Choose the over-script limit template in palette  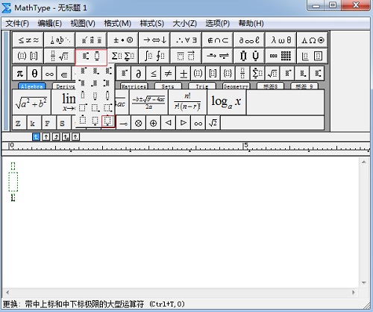coord(83,95)
